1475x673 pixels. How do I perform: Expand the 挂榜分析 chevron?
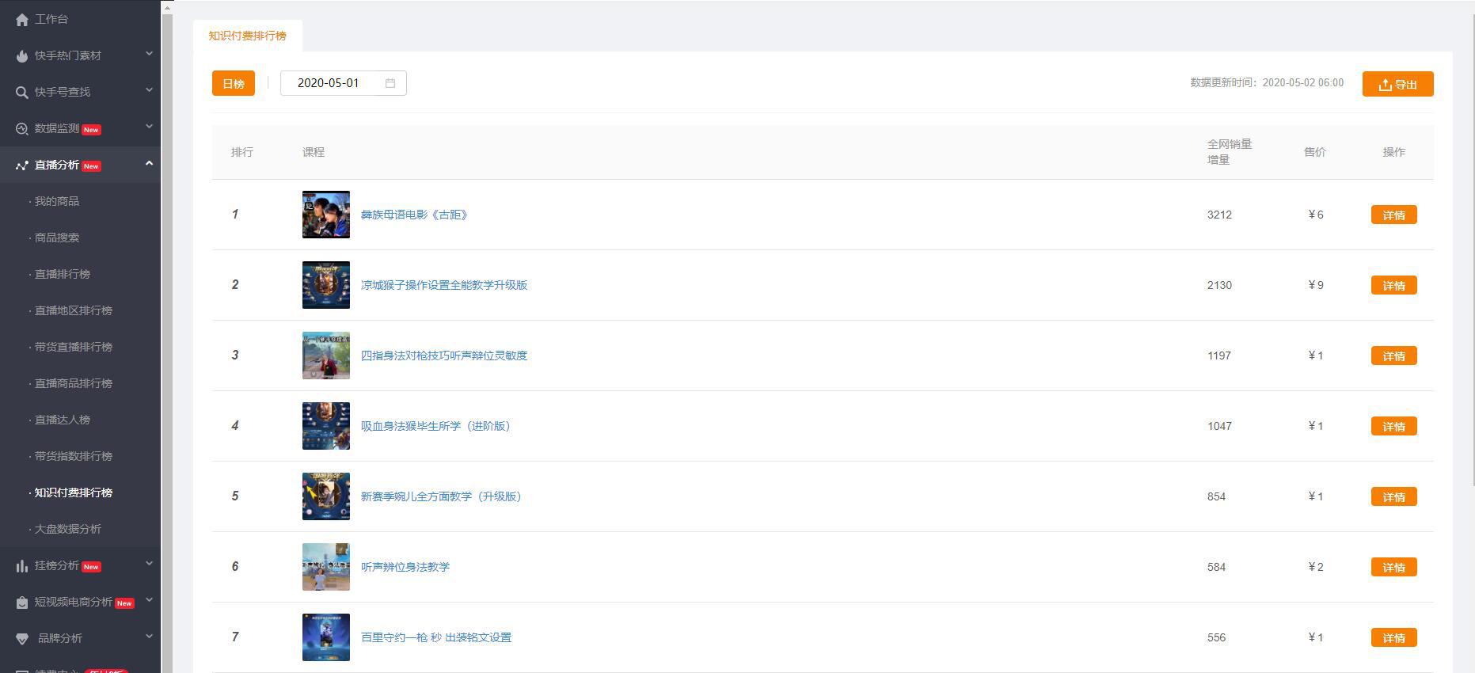(x=149, y=564)
